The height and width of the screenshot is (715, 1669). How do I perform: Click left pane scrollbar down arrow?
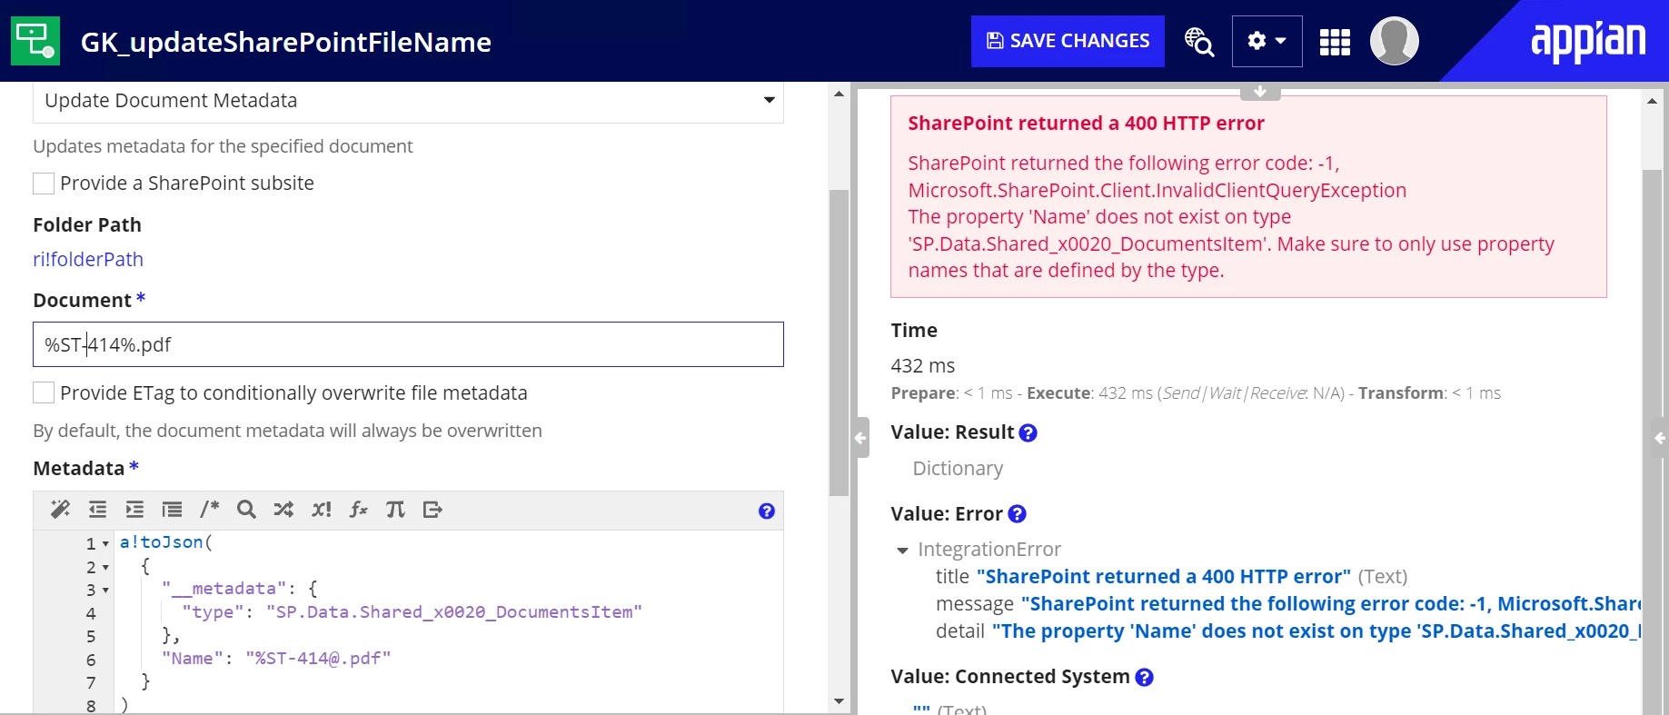pyautogui.click(x=839, y=701)
